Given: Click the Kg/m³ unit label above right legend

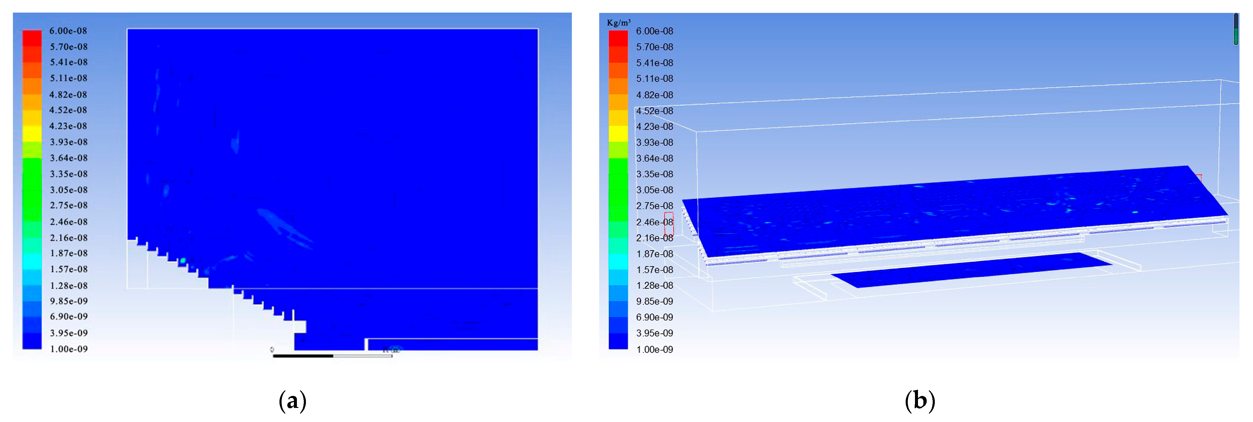Looking at the screenshot, I should (618, 22).
